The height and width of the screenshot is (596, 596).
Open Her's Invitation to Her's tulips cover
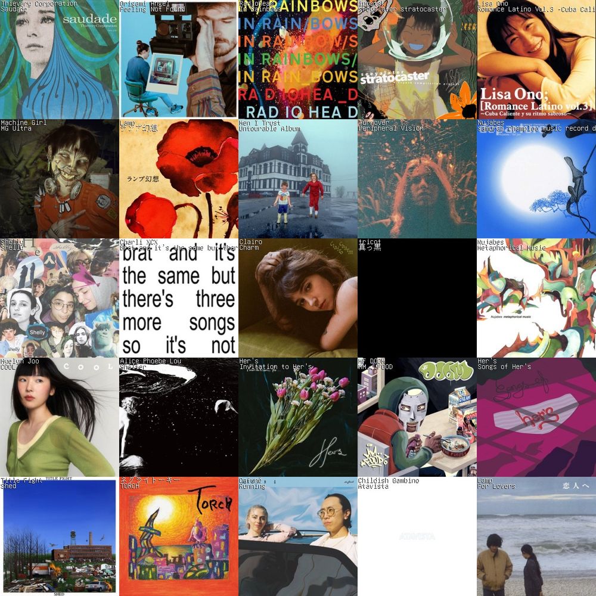click(x=297, y=417)
